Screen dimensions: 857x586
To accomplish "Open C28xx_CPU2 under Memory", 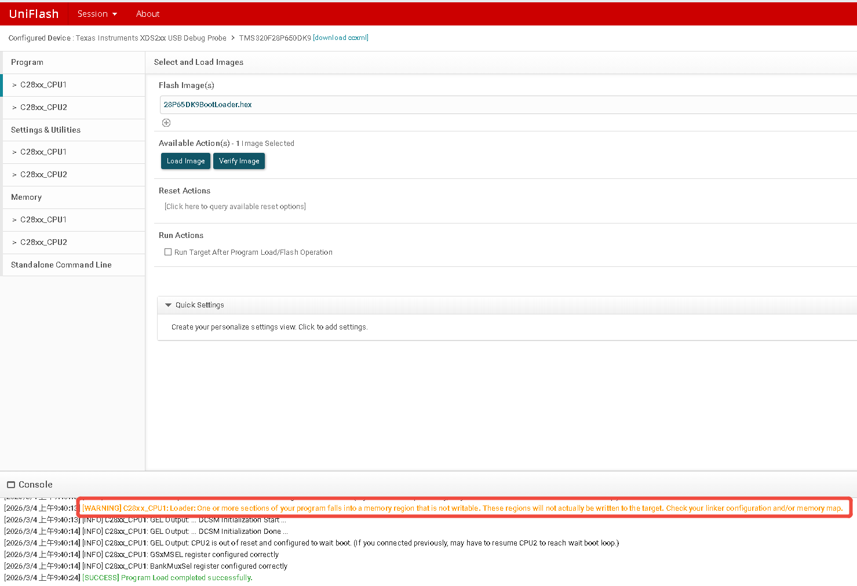I will point(74,243).
